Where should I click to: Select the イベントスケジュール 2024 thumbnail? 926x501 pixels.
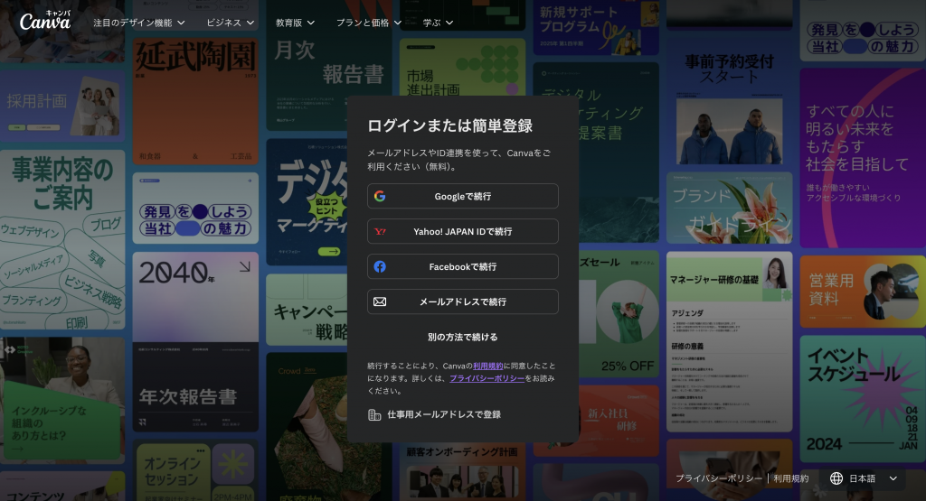coord(863,399)
